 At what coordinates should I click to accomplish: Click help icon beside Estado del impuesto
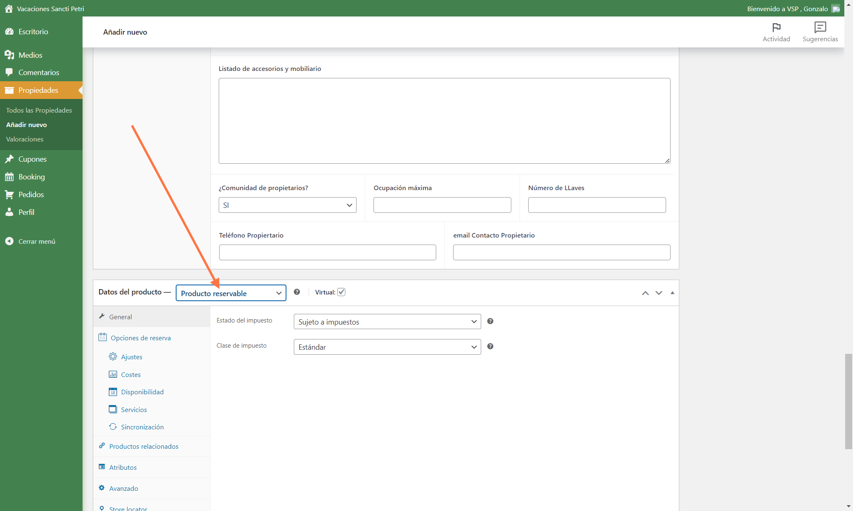490,321
